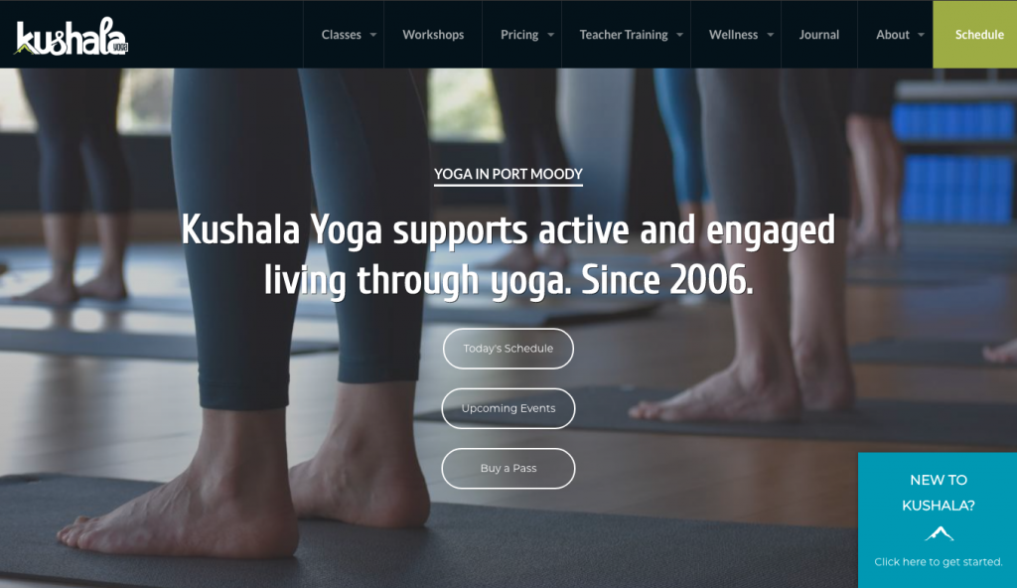Viewport: 1017px width, 588px height.
Task: Open the About menu label
Action: [893, 35]
